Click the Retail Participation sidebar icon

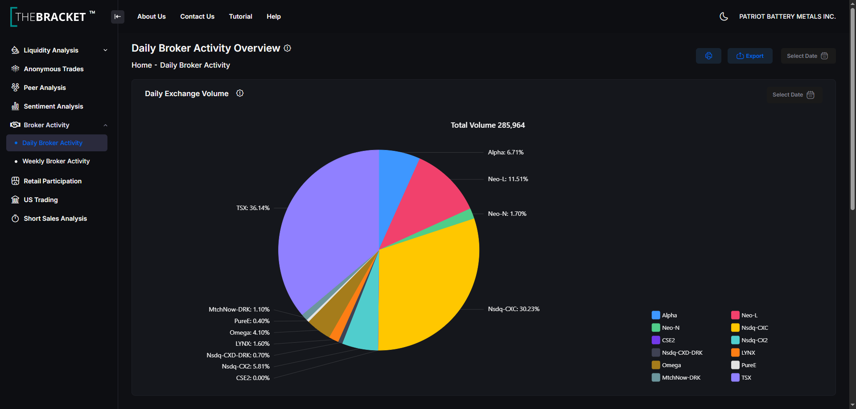15,181
